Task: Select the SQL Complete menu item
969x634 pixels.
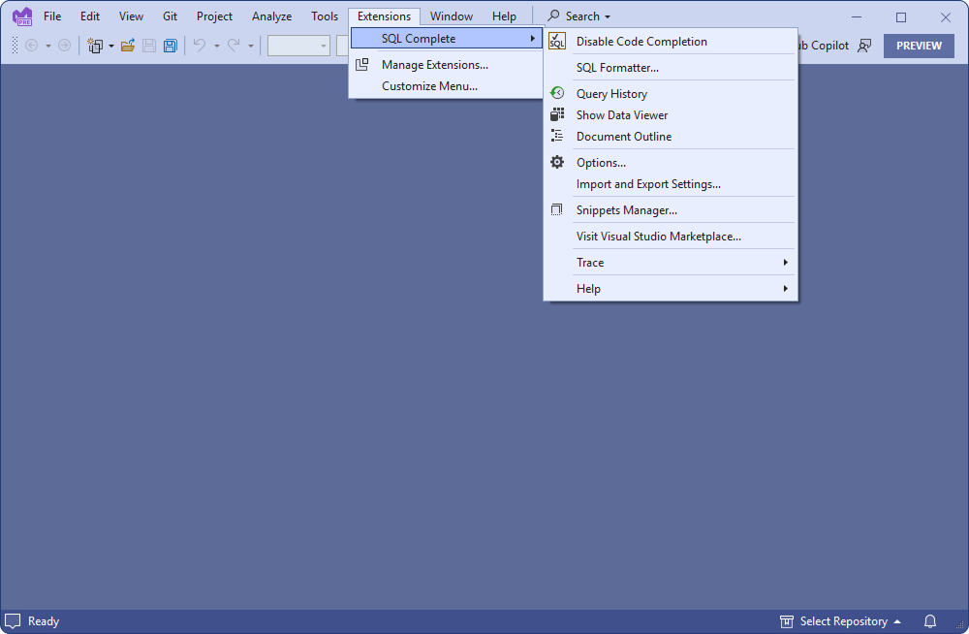Action: (x=446, y=39)
